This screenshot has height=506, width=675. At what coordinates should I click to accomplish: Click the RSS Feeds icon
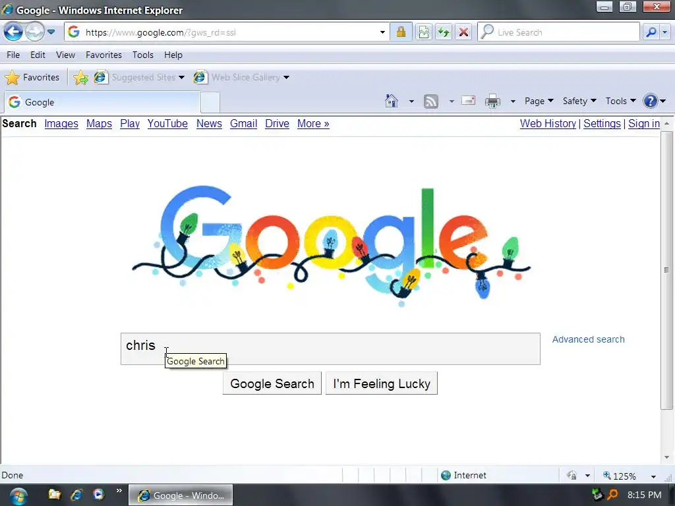(x=431, y=101)
